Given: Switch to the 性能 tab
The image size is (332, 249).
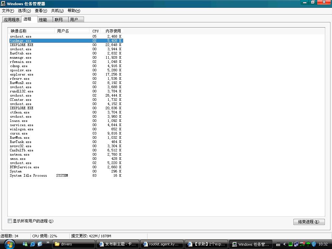Looking at the screenshot, I should [x=45, y=19].
